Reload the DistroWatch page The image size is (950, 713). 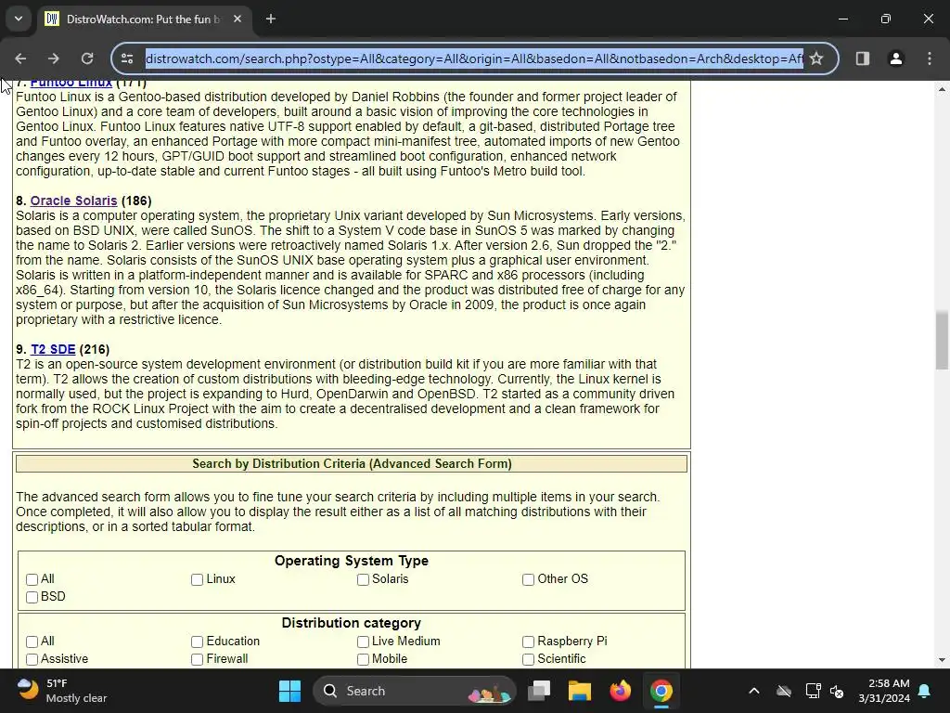pos(87,58)
